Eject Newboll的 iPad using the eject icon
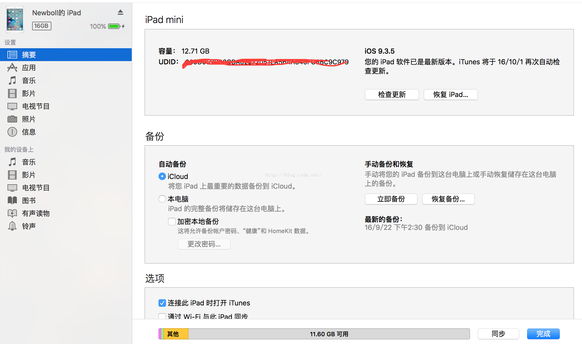 [x=120, y=12]
